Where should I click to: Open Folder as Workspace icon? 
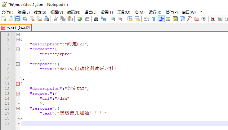coord(197,19)
